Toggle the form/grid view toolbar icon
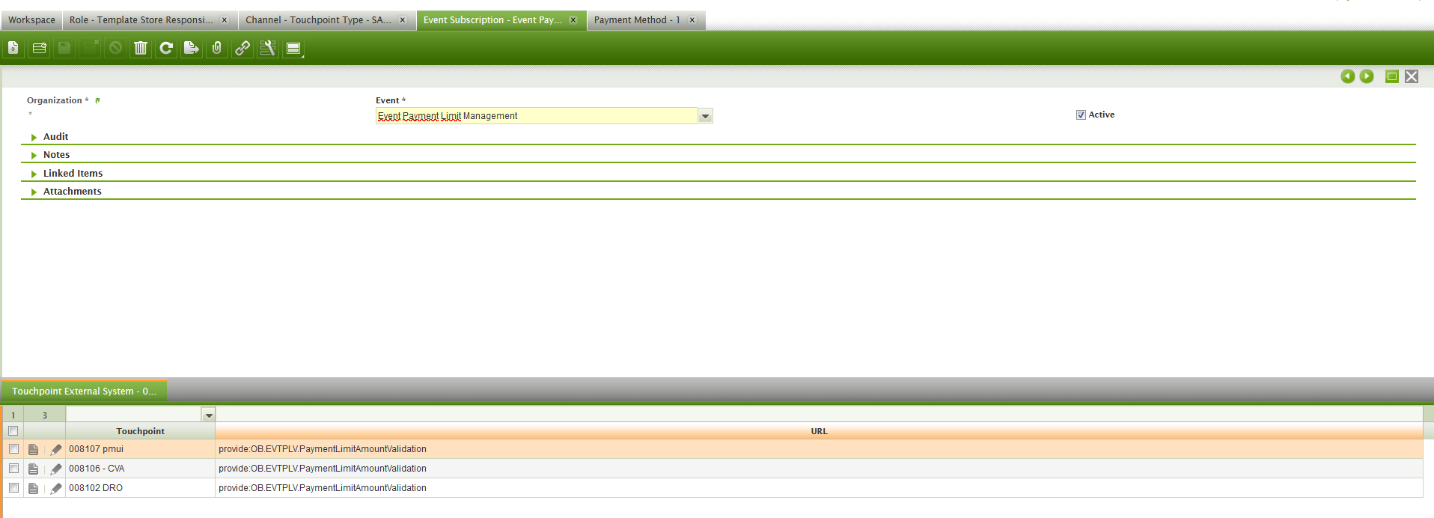The width and height of the screenshot is (1434, 518). [x=293, y=48]
